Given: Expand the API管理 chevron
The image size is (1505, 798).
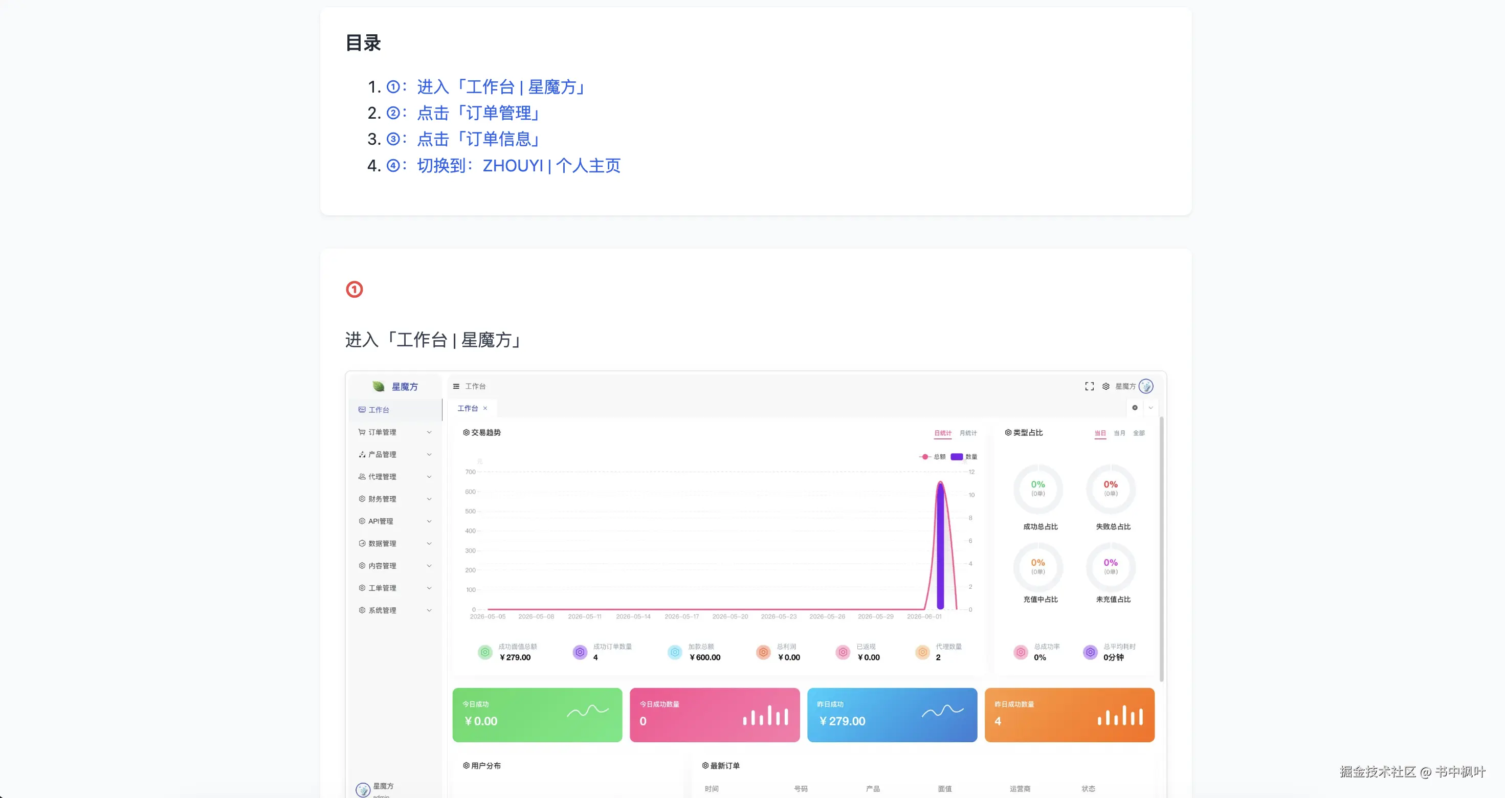Looking at the screenshot, I should [x=429, y=521].
